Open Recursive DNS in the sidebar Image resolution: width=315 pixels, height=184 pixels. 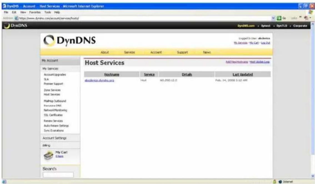click(x=52, y=106)
